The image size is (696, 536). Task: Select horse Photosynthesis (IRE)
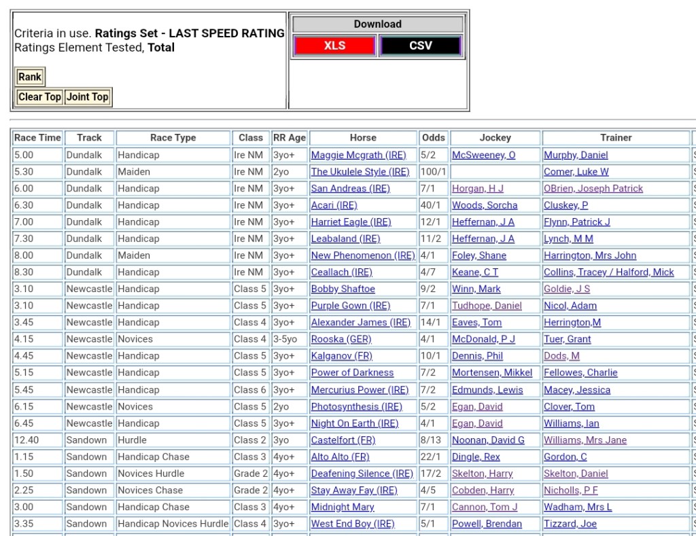356,407
